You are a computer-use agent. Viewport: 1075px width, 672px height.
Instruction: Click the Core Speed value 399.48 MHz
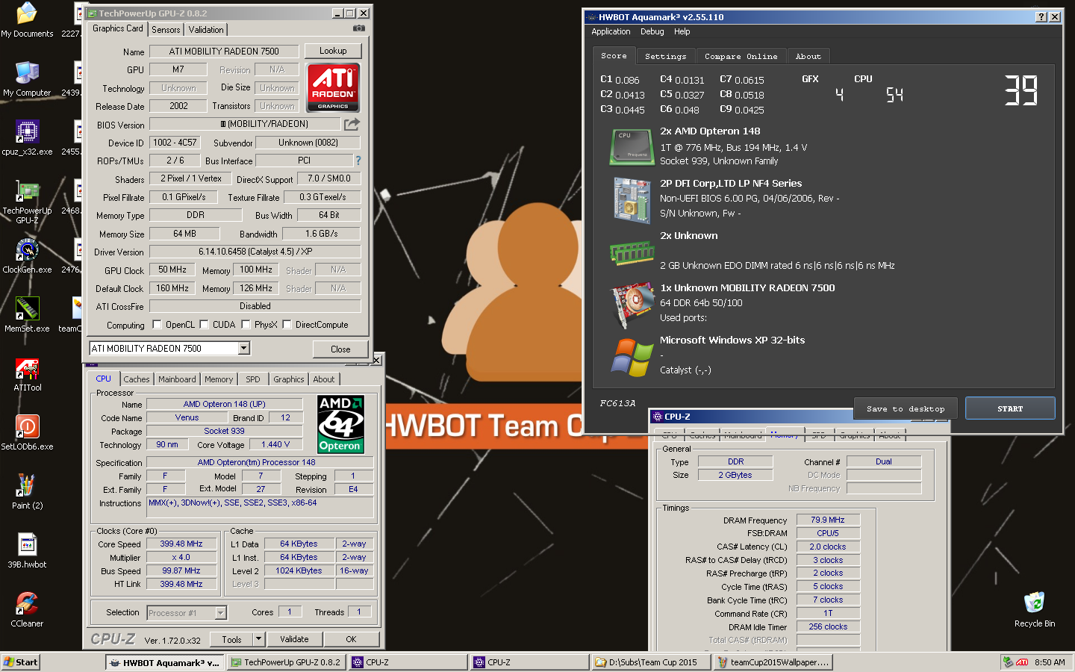(181, 544)
